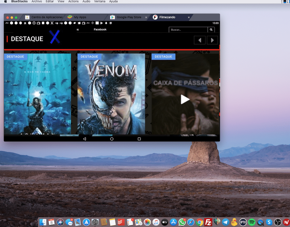Switch to the My Apps tab
Screen dimensions: 290x227
tap(80, 17)
